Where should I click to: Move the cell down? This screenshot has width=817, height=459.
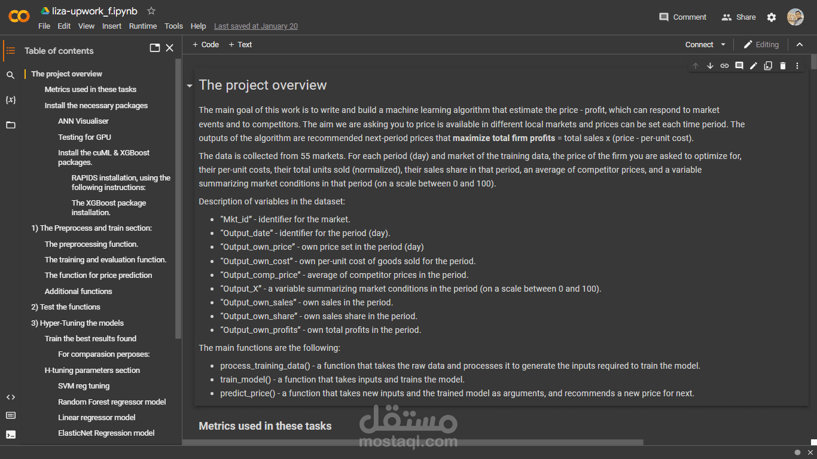pos(710,66)
